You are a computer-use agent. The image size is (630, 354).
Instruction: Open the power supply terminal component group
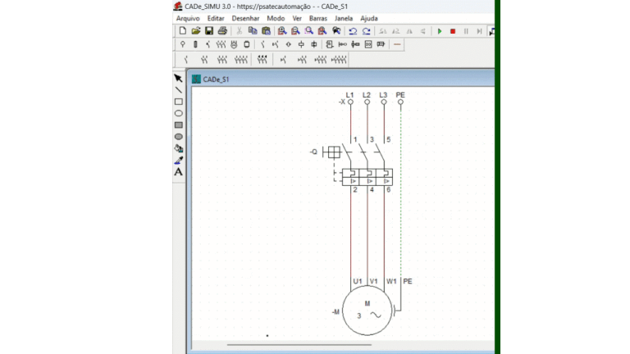pyautogui.click(x=183, y=44)
